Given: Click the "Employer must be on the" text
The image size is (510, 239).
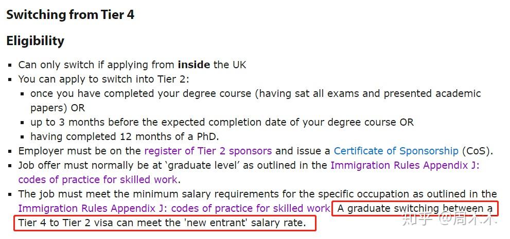Looking at the screenshot, I should coord(80,151).
